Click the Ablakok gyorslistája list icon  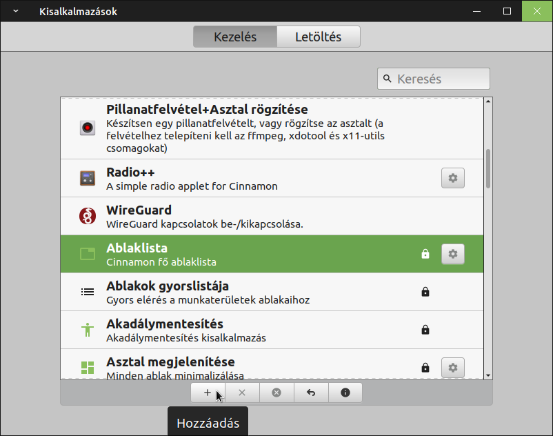click(x=88, y=292)
